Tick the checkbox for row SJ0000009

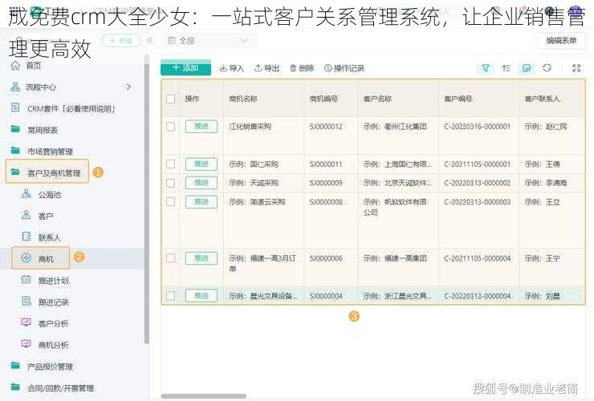click(170, 183)
